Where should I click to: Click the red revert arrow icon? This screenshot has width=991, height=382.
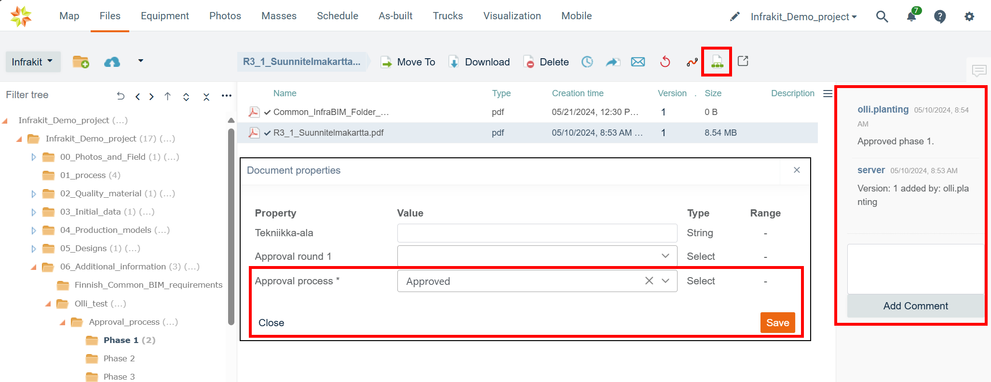665,62
